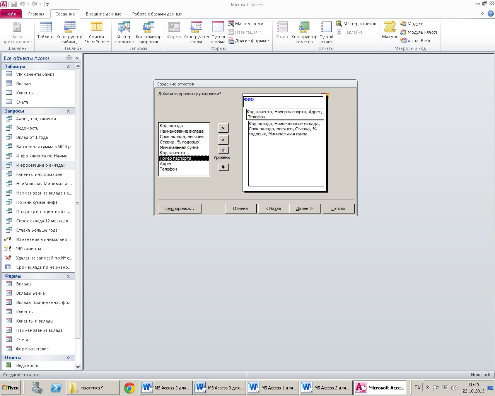495x396 pixels.
Task: Proceed with the Далее button
Action: tap(304, 208)
